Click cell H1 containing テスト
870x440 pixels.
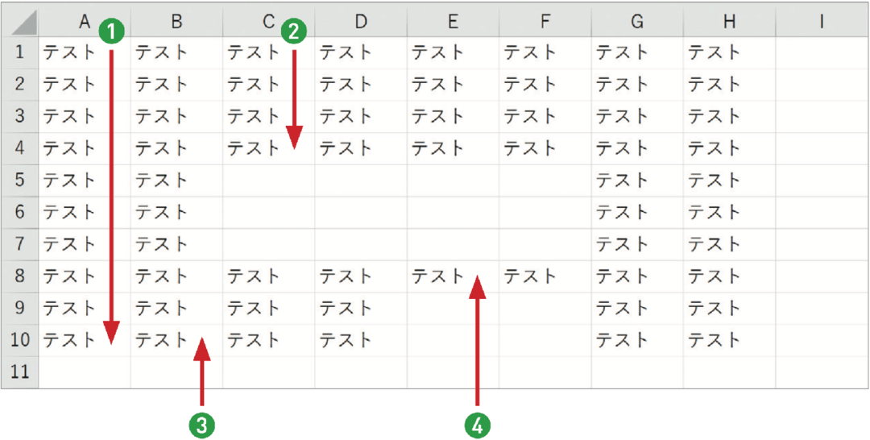point(729,52)
